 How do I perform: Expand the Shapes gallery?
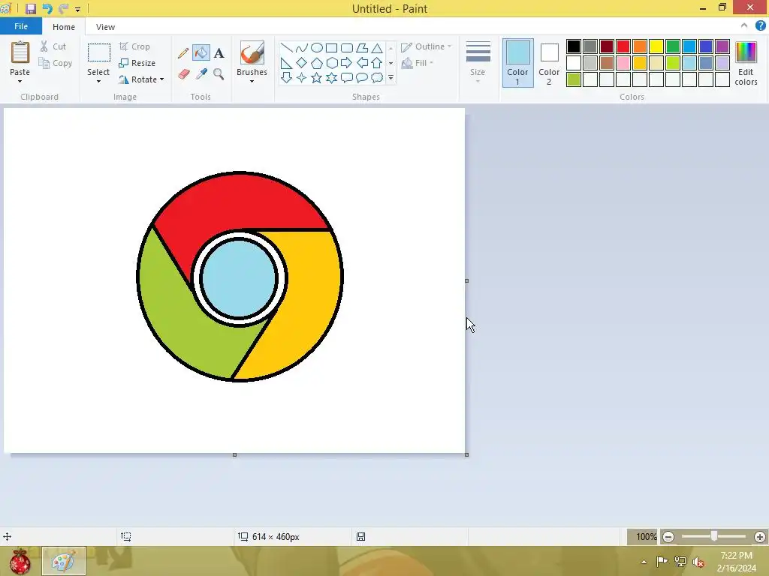pos(391,77)
